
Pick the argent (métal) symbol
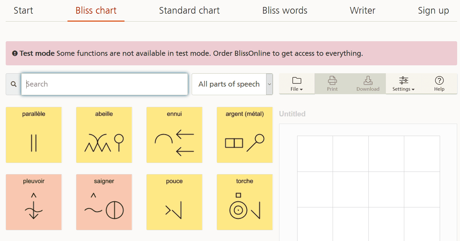click(x=245, y=135)
